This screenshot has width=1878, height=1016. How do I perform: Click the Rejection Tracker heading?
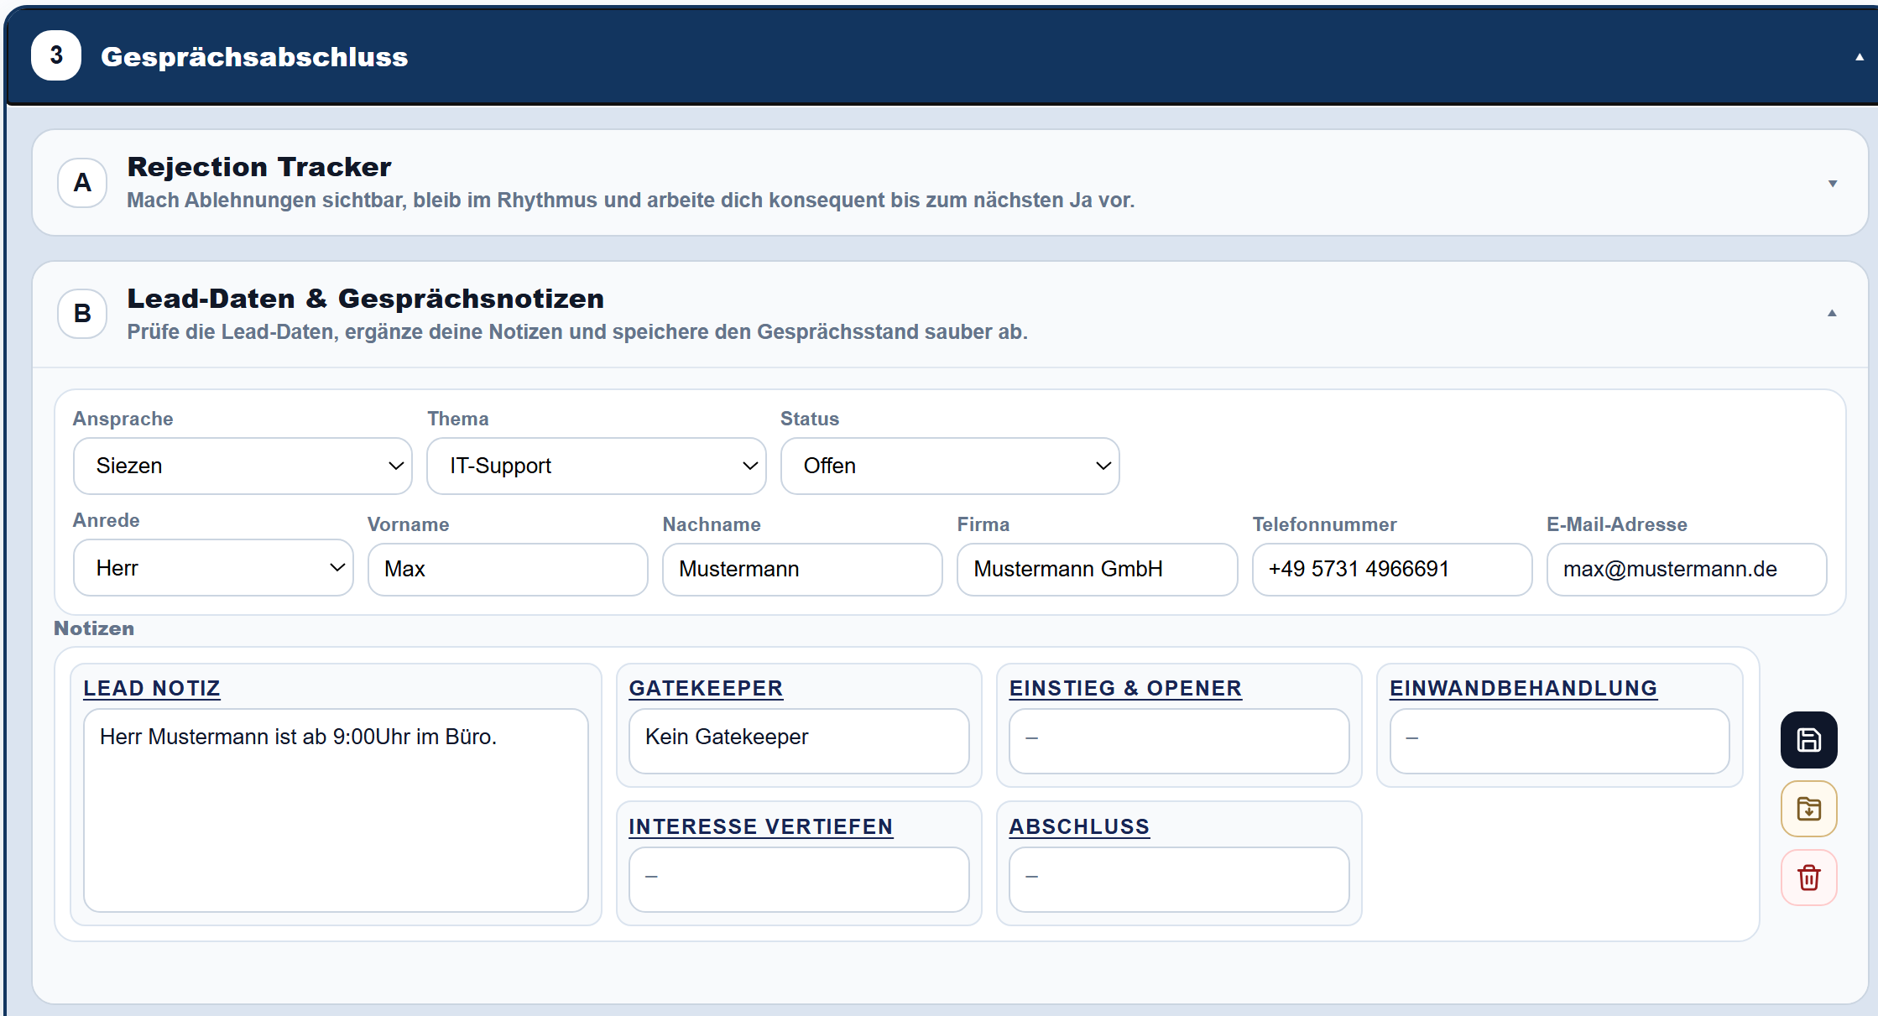pyautogui.click(x=259, y=167)
